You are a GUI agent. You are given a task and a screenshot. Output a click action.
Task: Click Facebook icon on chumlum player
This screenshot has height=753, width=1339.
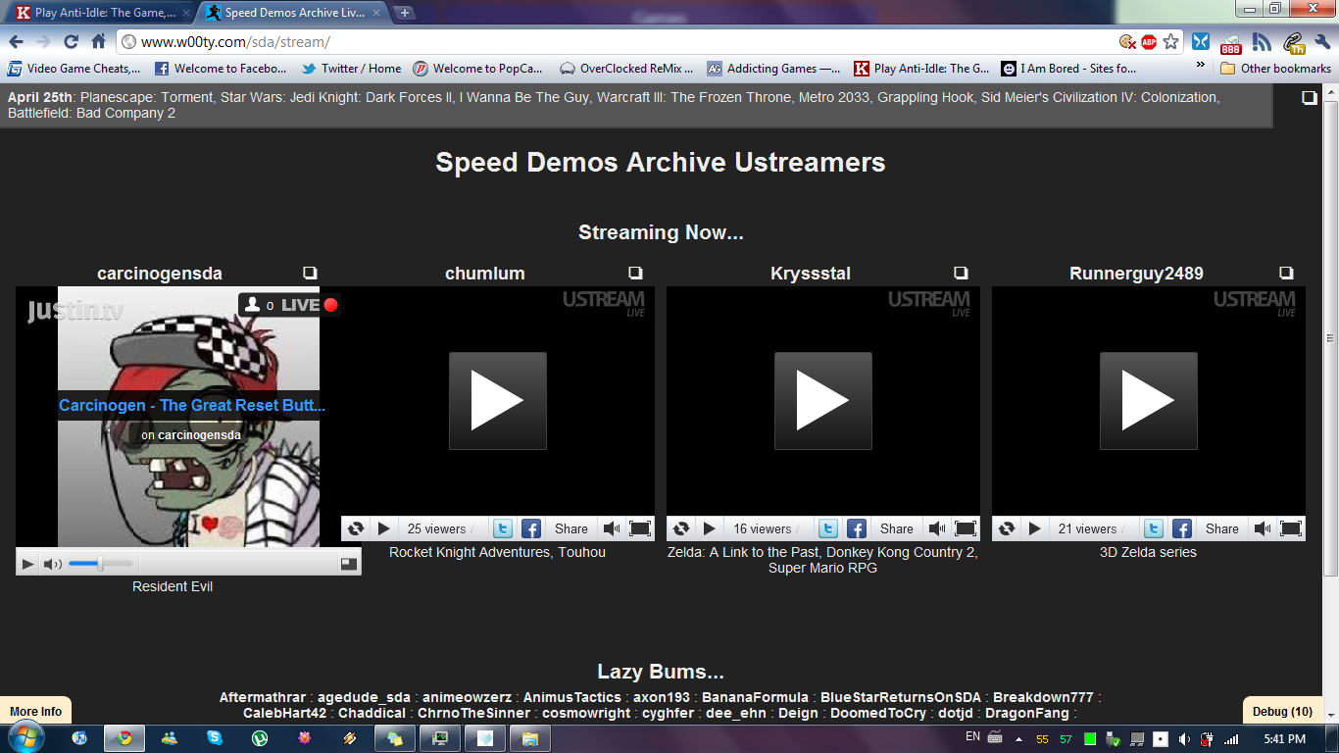click(530, 528)
